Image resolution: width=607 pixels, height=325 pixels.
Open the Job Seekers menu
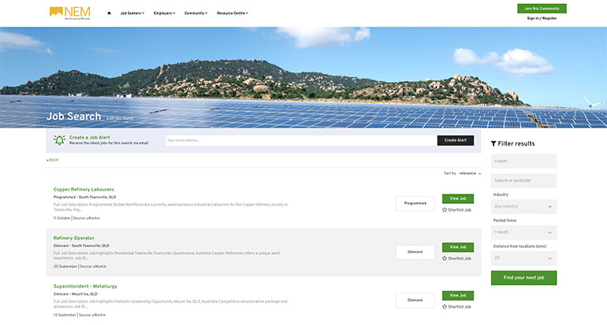click(132, 13)
